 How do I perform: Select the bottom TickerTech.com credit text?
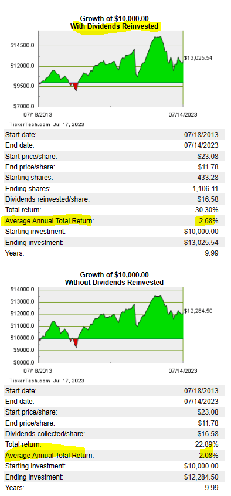pyautogui.click(x=47, y=381)
